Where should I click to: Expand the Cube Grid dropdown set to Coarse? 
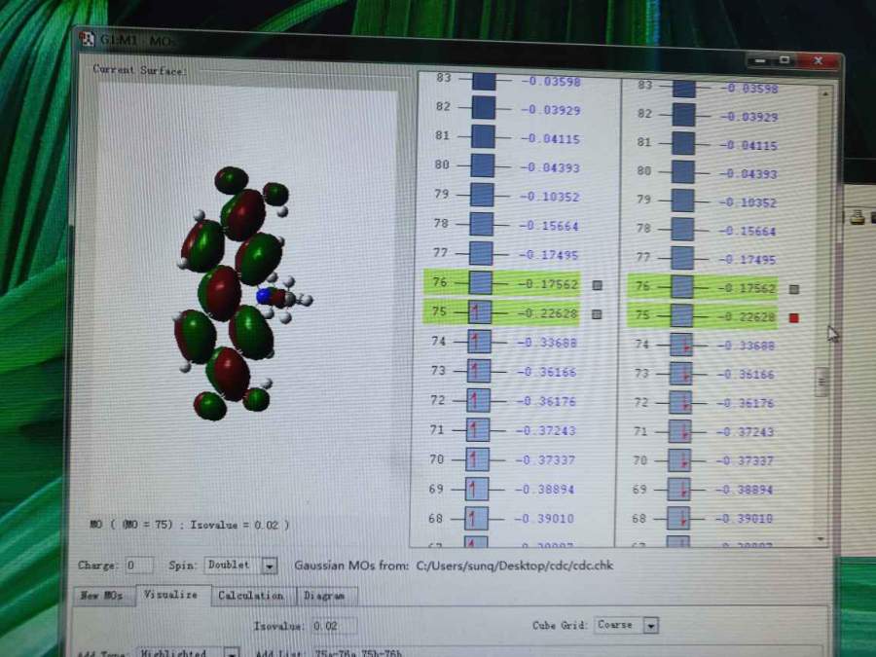tap(650, 626)
